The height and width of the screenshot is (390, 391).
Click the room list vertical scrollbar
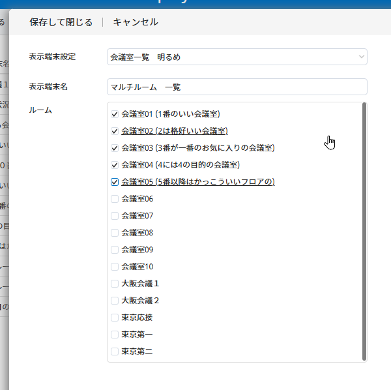point(364,232)
